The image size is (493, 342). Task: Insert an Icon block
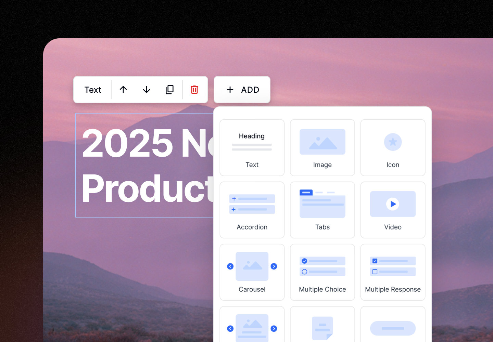pos(393,148)
